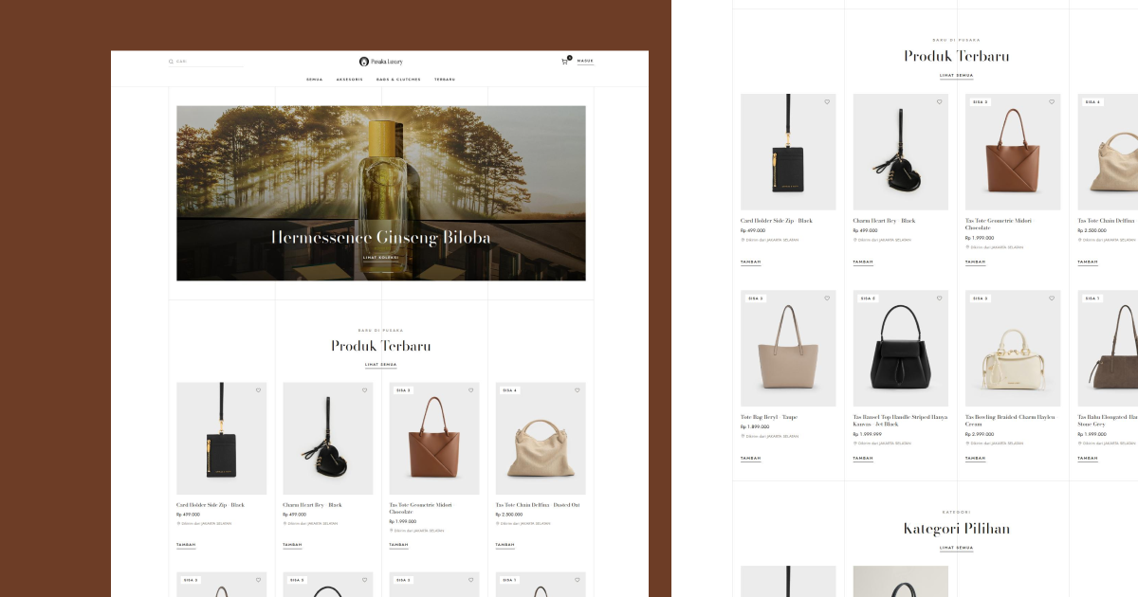The width and height of the screenshot is (1138, 597).
Task: Click location pin under Card Holder price, left preview
Action: click(178, 523)
